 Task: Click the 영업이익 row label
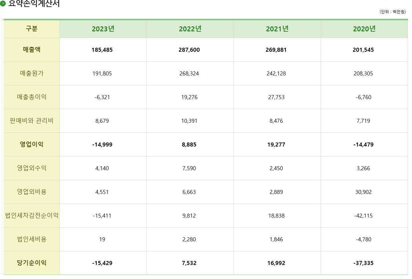tap(32, 145)
